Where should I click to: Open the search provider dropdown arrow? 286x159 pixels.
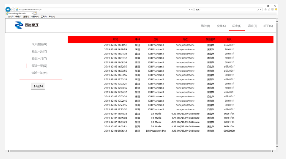click(261, 9)
